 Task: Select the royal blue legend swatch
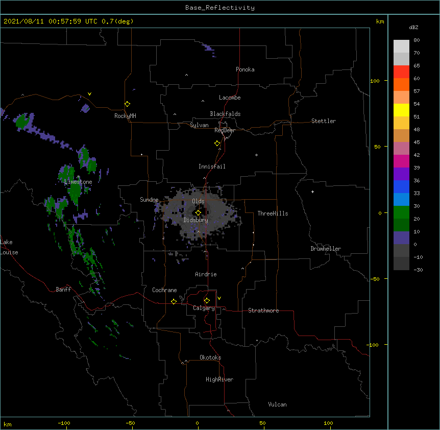coord(401,186)
